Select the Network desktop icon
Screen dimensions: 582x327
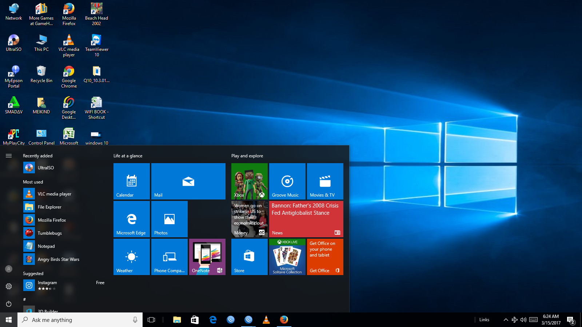tap(14, 12)
